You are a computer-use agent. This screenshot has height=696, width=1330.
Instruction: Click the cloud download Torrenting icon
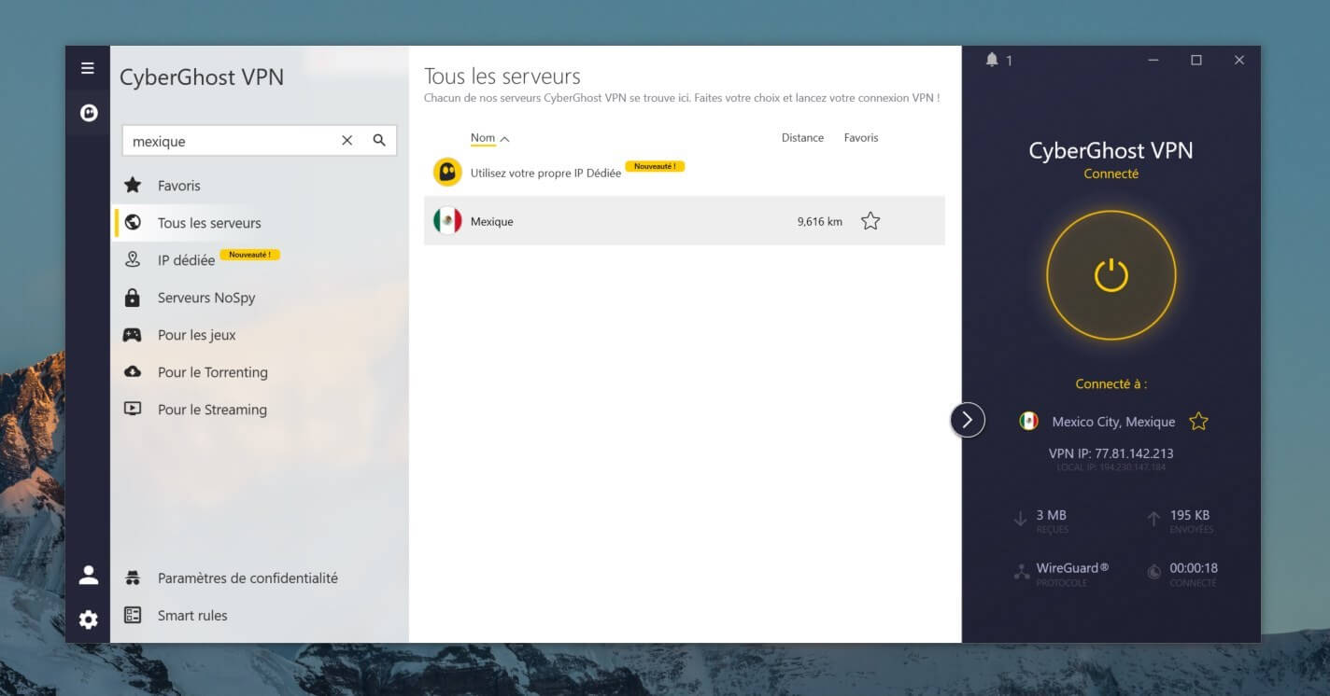(133, 371)
